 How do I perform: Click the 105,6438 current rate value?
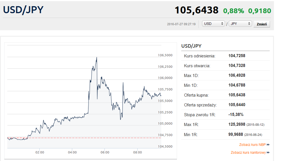click(x=196, y=10)
